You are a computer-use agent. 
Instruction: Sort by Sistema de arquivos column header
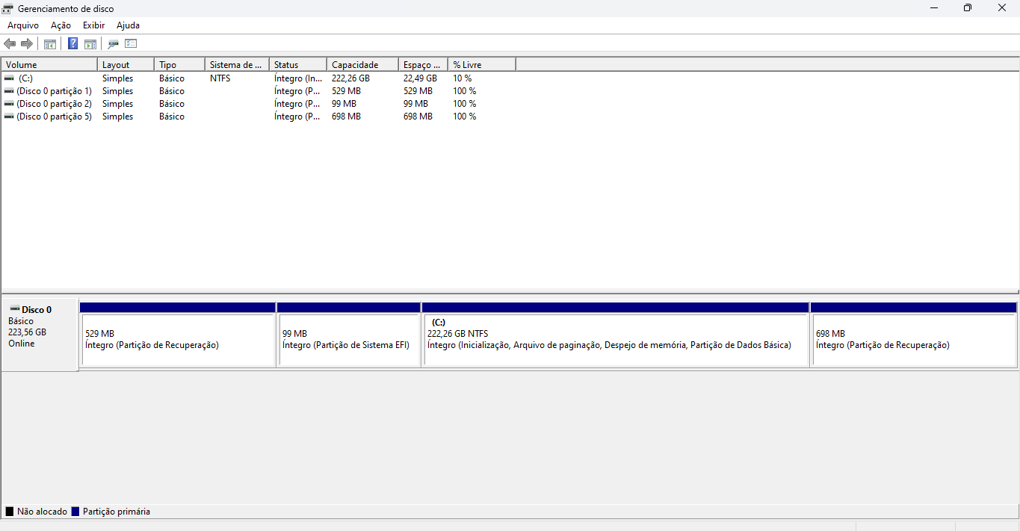point(237,65)
